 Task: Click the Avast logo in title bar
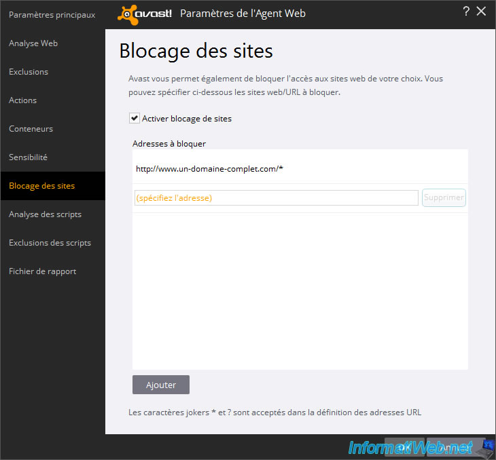[144, 14]
